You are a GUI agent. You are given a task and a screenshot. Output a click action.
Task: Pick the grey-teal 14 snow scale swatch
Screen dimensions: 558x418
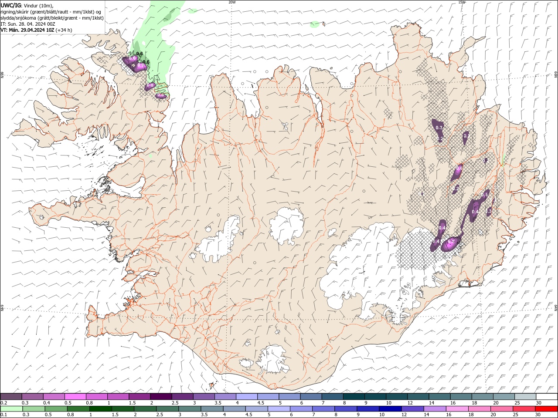[439, 396]
